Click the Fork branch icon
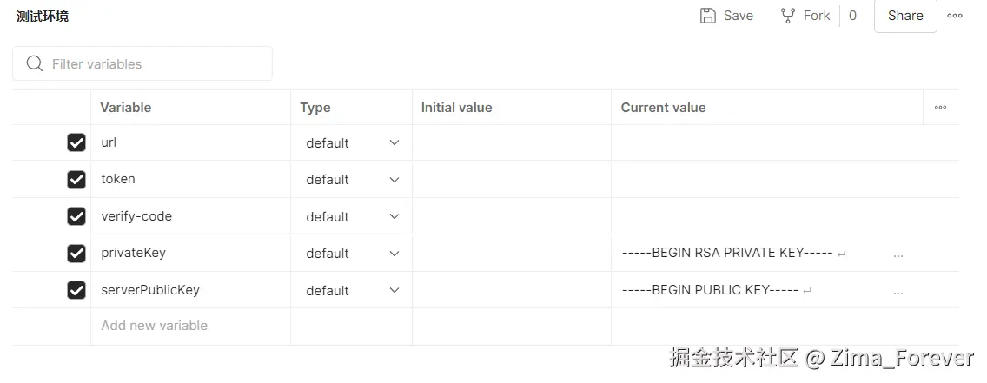 pyautogui.click(x=787, y=16)
